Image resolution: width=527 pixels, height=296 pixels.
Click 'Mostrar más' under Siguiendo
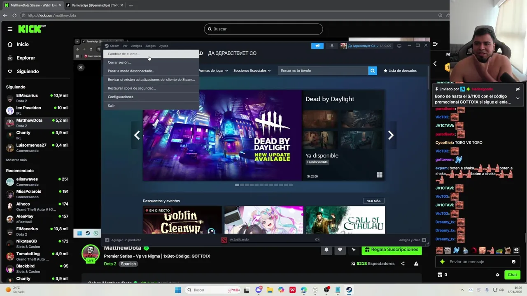16,160
